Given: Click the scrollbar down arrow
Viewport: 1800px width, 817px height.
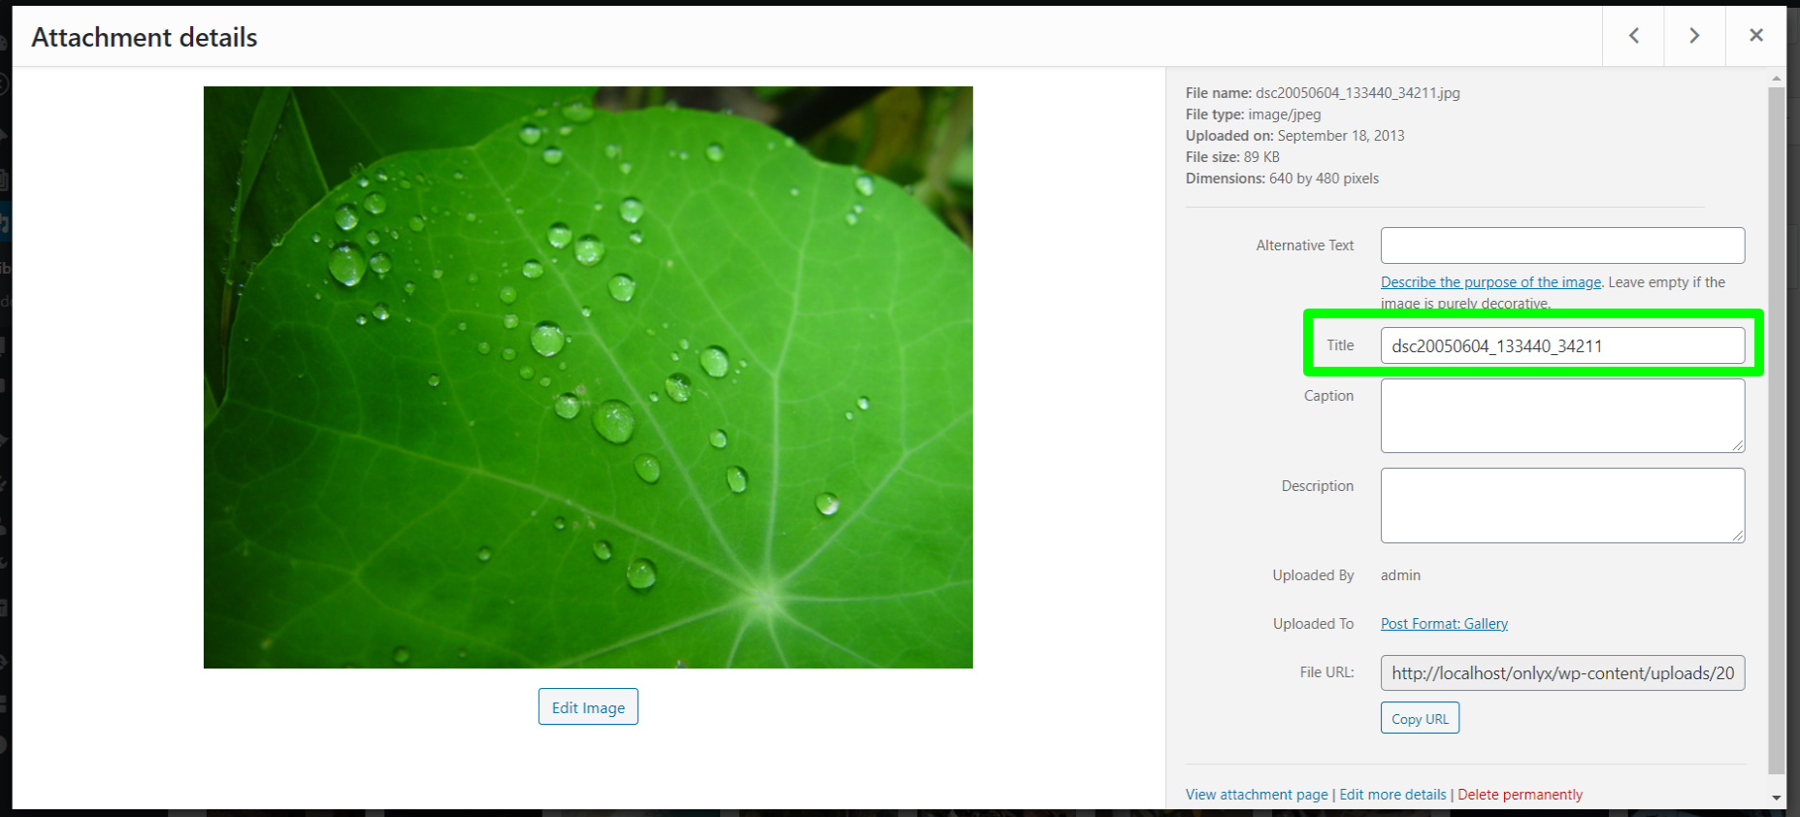Looking at the screenshot, I should [1777, 798].
